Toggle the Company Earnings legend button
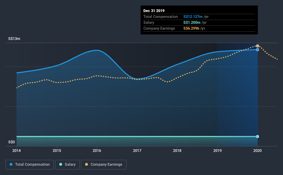 (104, 165)
